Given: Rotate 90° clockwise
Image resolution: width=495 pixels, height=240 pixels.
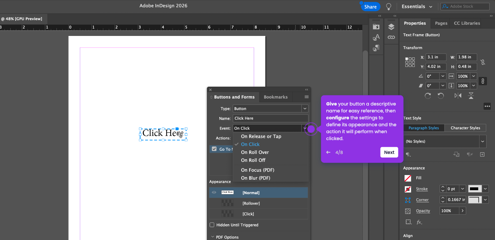Looking at the screenshot, I should tap(428, 96).
